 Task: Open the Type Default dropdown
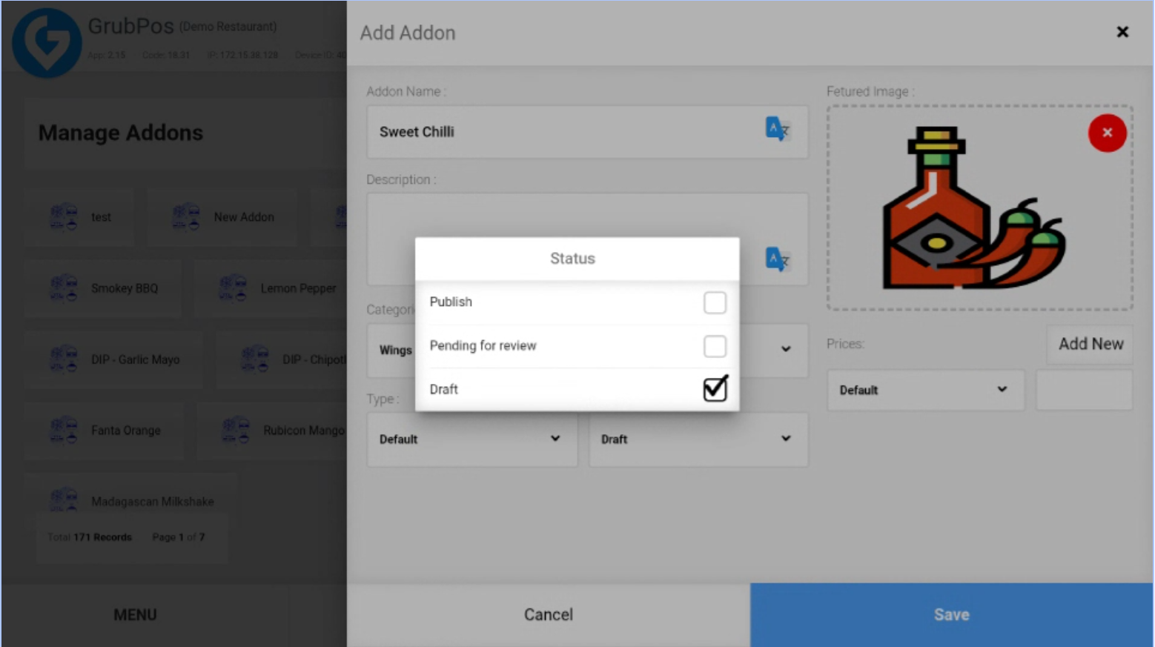click(472, 439)
